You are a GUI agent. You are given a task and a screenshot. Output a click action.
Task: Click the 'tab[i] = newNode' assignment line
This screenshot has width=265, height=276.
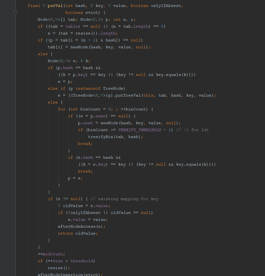(99, 47)
